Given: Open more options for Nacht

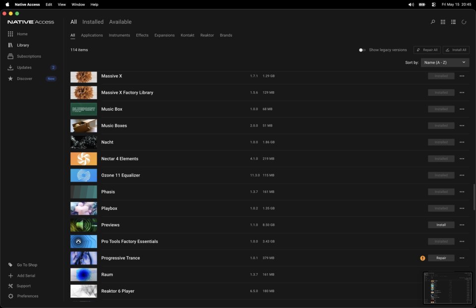Looking at the screenshot, I should coord(462,142).
